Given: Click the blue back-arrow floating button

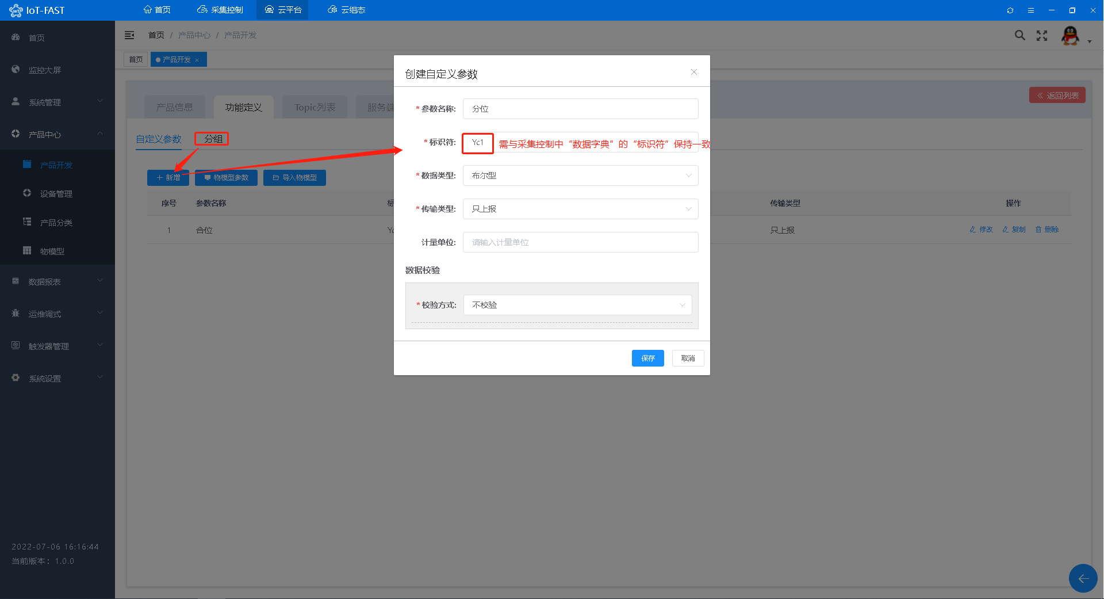Looking at the screenshot, I should [x=1083, y=578].
